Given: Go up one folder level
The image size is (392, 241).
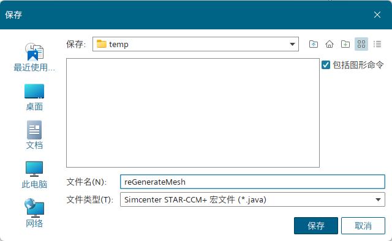Looking at the screenshot, I should click(314, 44).
